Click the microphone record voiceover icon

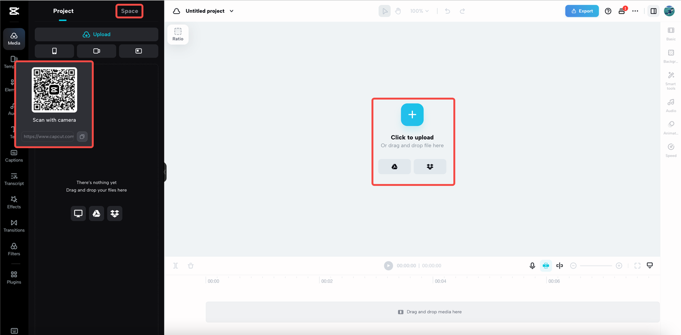(x=532, y=265)
